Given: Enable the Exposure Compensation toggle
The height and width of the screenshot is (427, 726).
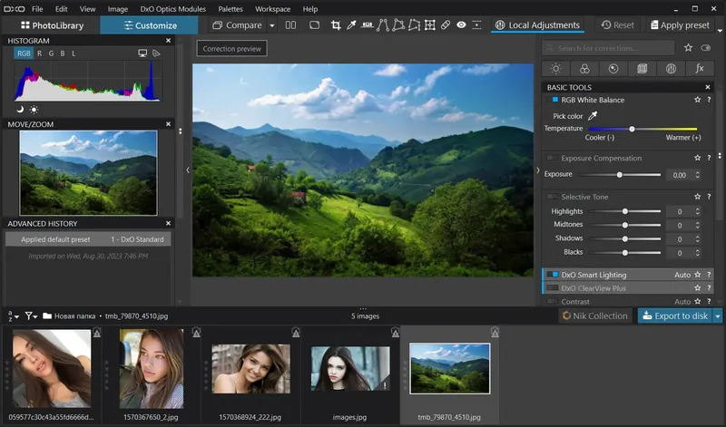Looking at the screenshot, I should click(x=552, y=159).
